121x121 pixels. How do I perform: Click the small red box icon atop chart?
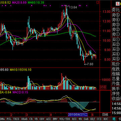point(98,2)
